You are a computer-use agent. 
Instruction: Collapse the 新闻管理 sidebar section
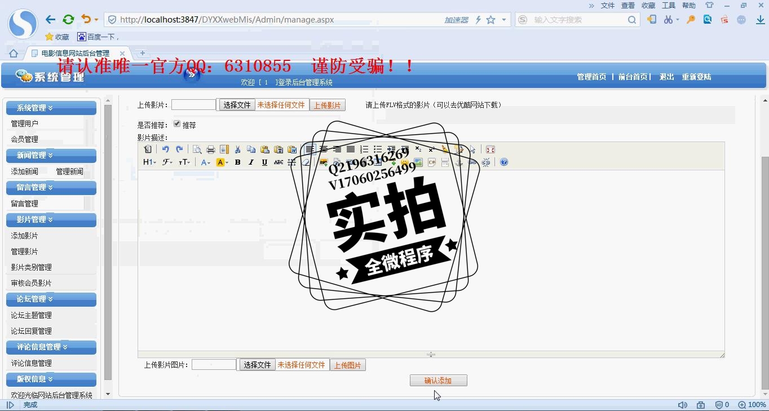[51, 155]
